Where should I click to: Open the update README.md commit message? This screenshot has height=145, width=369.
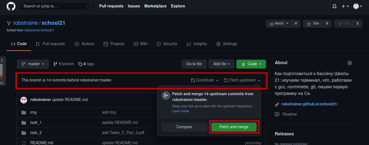point(70,100)
